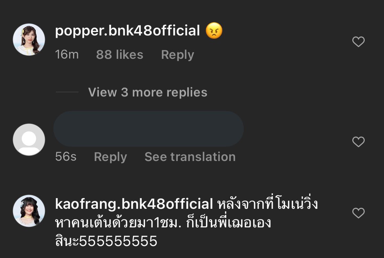Tap heart on kaofrang.bnk48official's comment
This screenshot has height=258, width=384.
tap(359, 213)
